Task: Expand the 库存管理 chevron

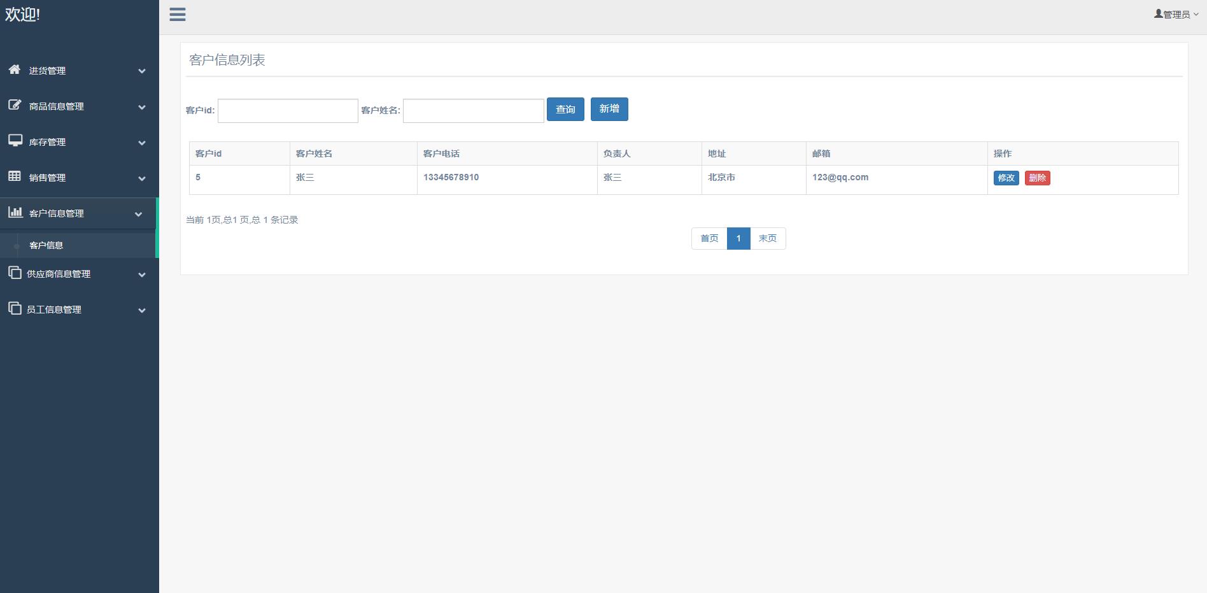Action: click(142, 143)
